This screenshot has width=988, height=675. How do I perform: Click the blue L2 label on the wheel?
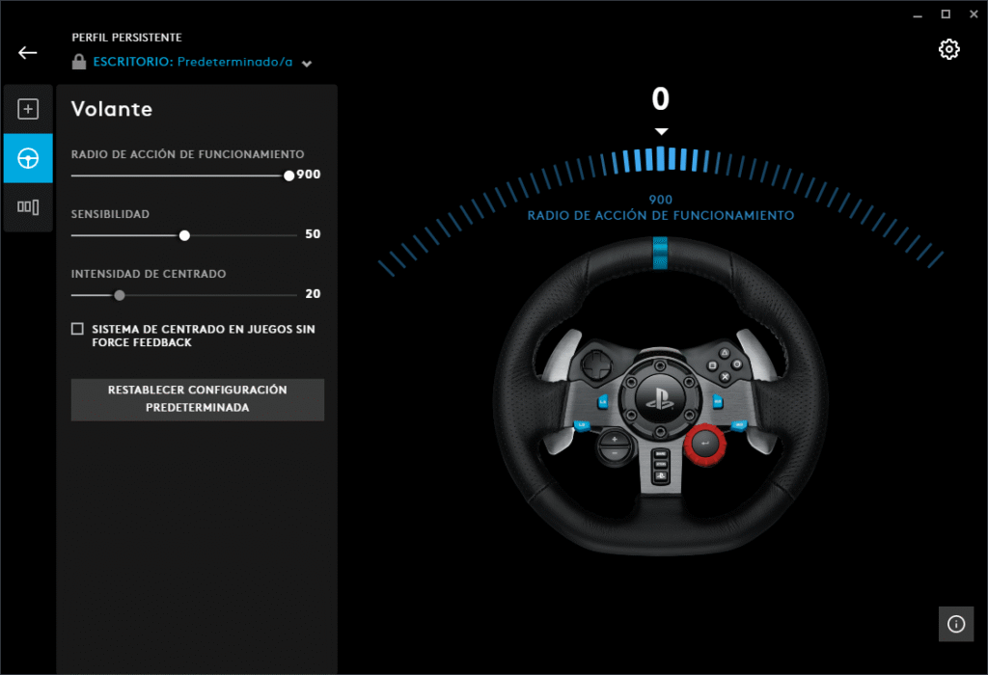(x=604, y=401)
